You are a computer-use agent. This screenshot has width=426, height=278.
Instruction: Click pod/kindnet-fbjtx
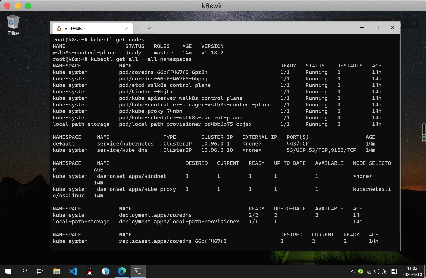pyautogui.click(x=146, y=92)
